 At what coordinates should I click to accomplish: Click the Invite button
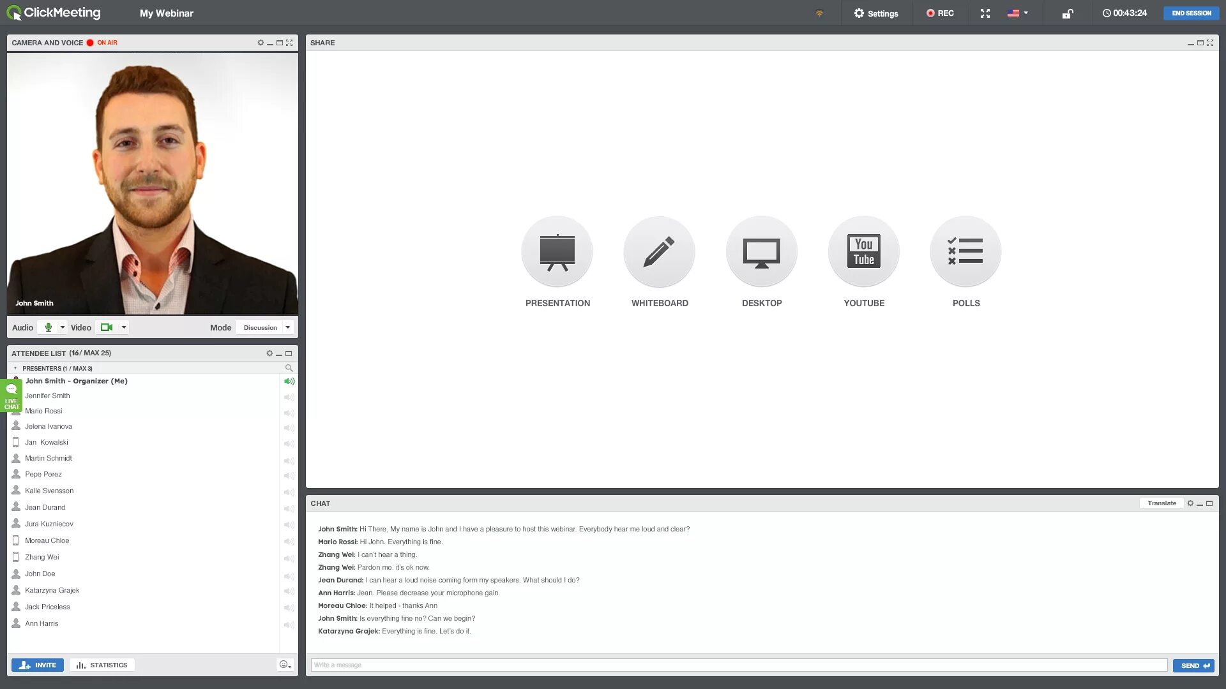[38, 665]
